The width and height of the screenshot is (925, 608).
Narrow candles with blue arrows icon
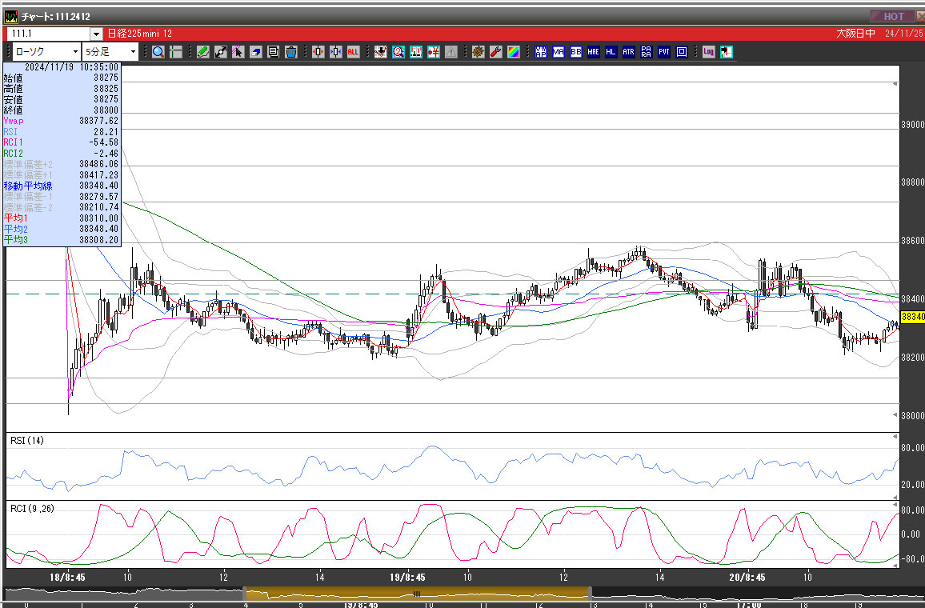(335, 52)
